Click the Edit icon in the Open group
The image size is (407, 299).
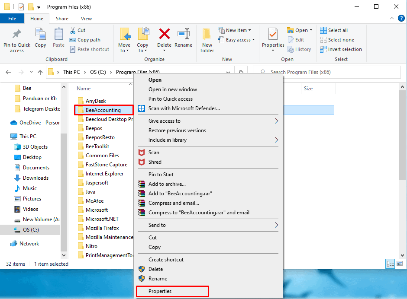291,40
